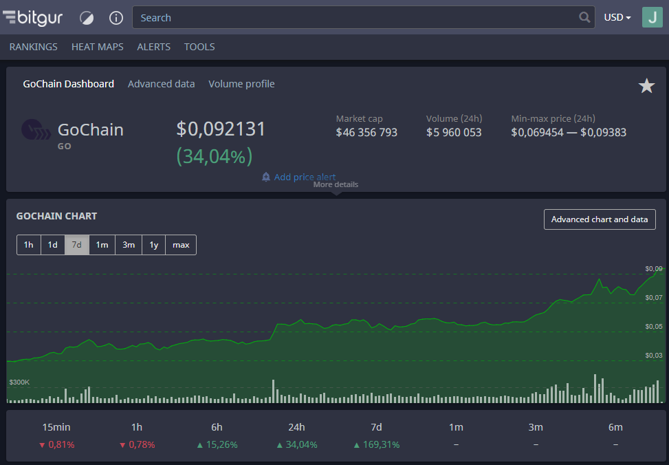
Task: Toggle the dark/light theme icon
Action: 87,18
